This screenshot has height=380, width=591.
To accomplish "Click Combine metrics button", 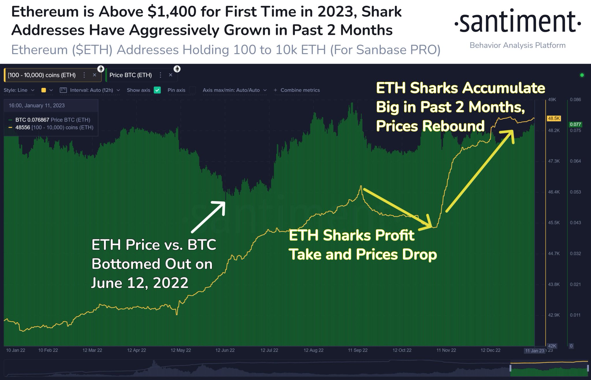I will 300,90.
